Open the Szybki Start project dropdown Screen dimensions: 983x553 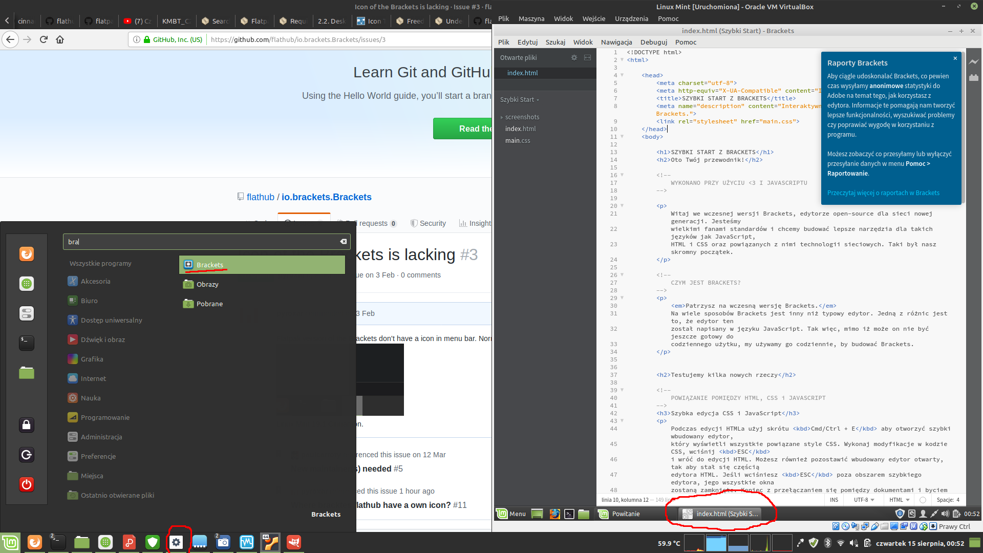[x=519, y=99]
